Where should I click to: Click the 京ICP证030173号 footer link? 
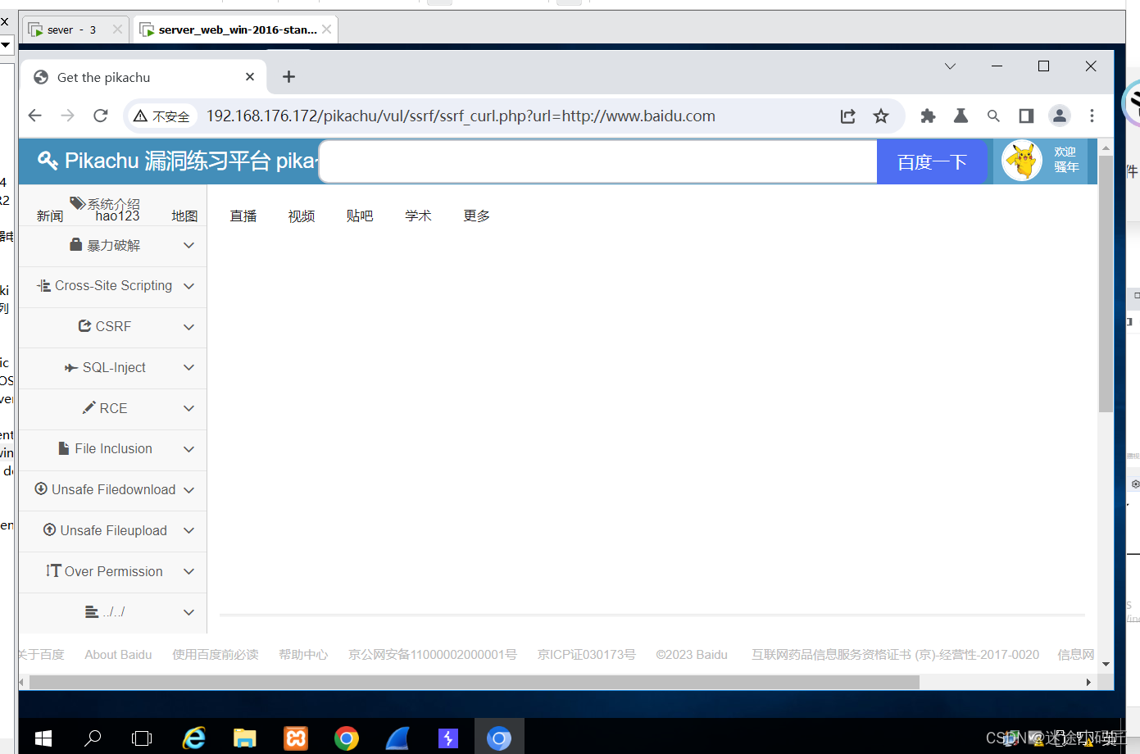click(x=587, y=655)
